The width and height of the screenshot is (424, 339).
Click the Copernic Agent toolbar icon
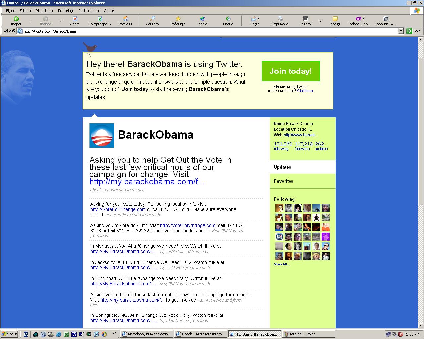[x=385, y=19]
